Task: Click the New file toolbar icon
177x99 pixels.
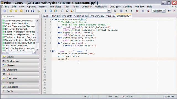Action: point(4,11)
